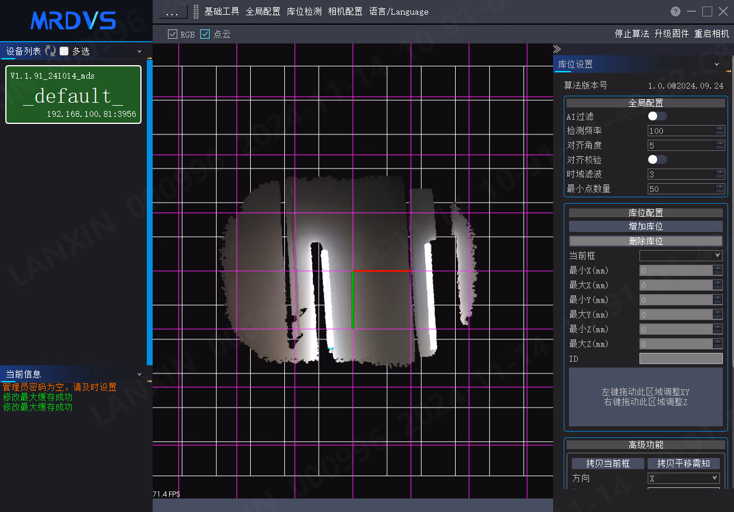
Task: Open the 当前框 dropdown
Action: [x=681, y=255]
